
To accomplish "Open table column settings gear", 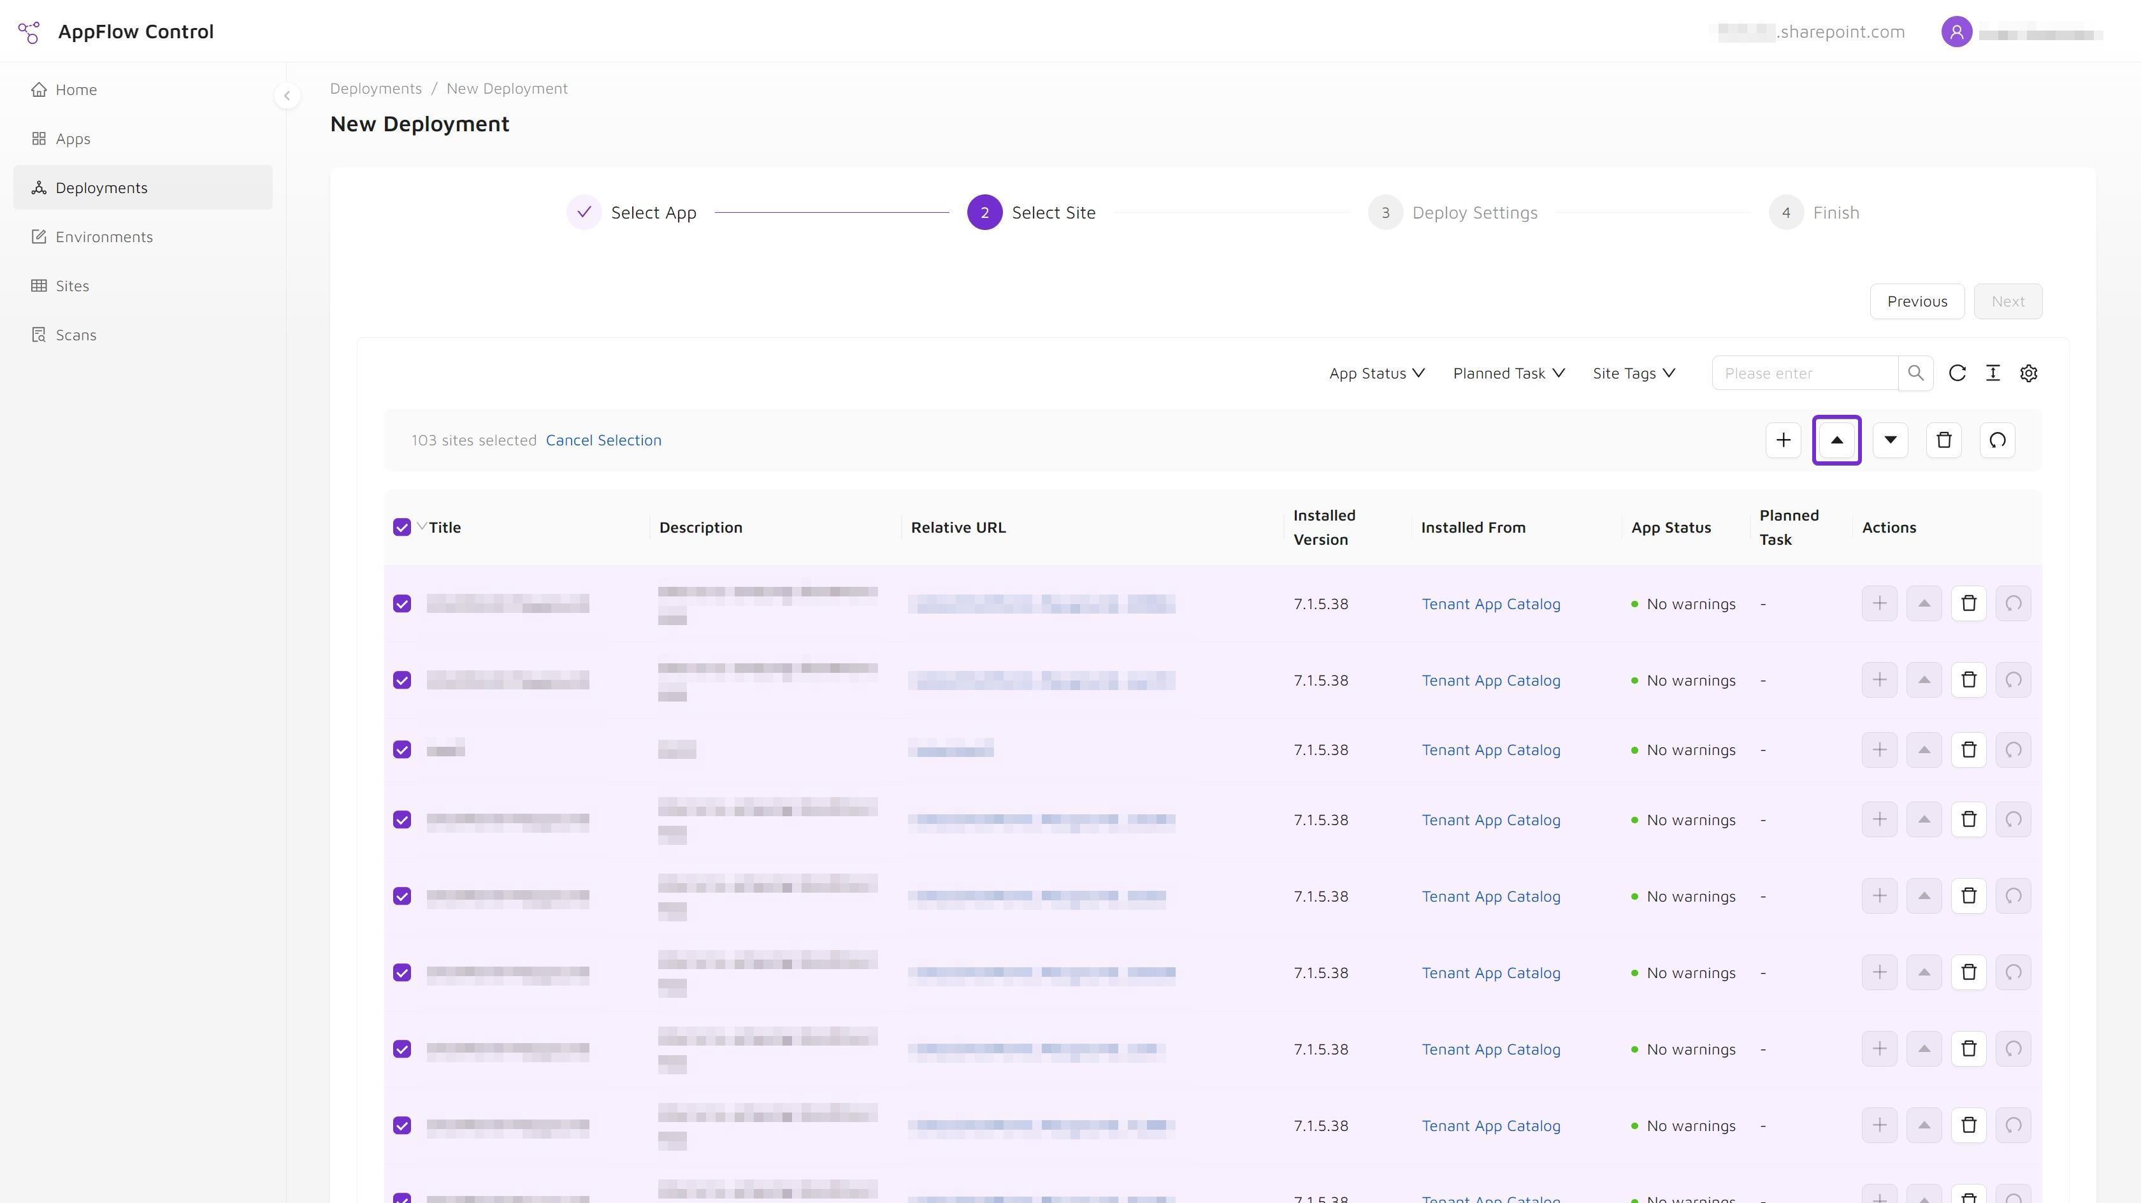I will click(2029, 373).
